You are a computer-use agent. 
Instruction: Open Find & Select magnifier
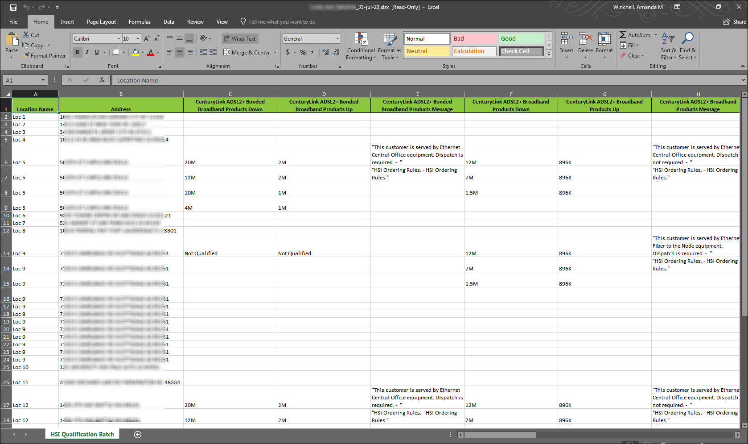pos(688,46)
